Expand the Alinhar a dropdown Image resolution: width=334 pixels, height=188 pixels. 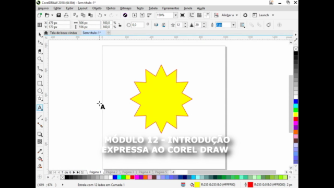[x=236, y=15]
